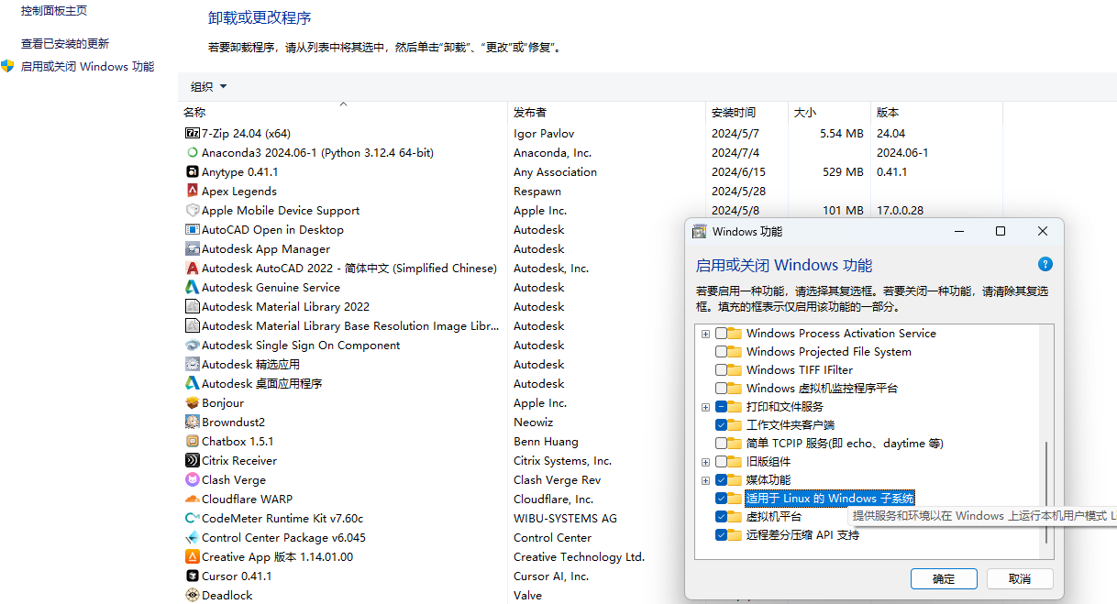Image resolution: width=1117 pixels, height=604 pixels.
Task: Open 查看已安装的更新 link
Action: (65, 43)
